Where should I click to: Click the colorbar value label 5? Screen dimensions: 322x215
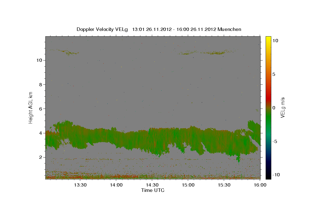tap(274, 74)
